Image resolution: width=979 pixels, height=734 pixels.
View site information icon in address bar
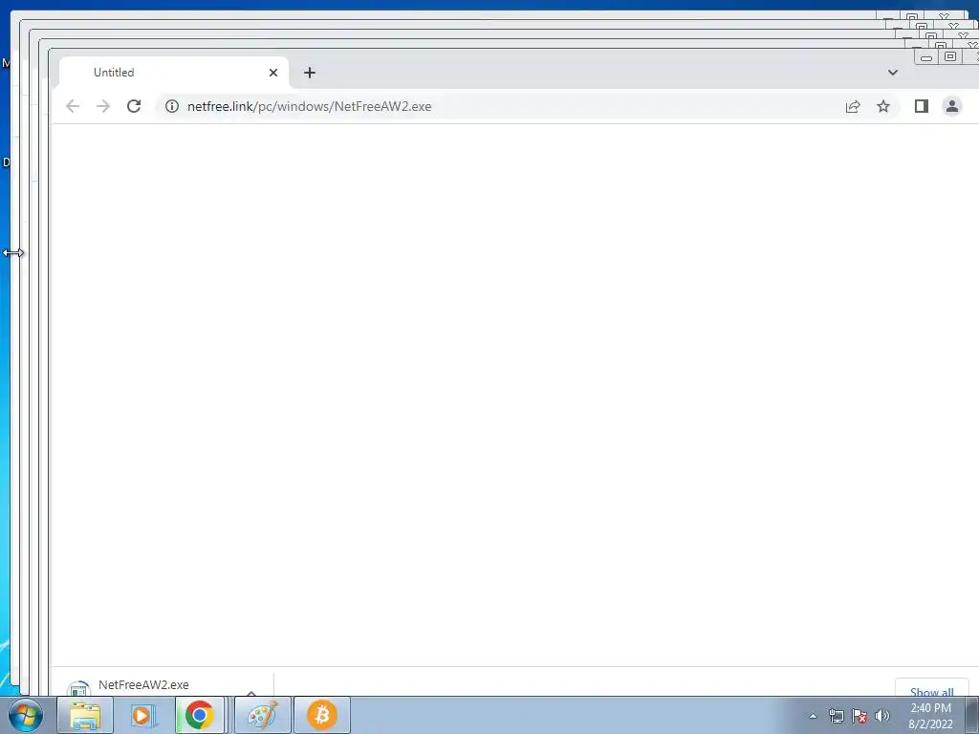[x=172, y=106]
